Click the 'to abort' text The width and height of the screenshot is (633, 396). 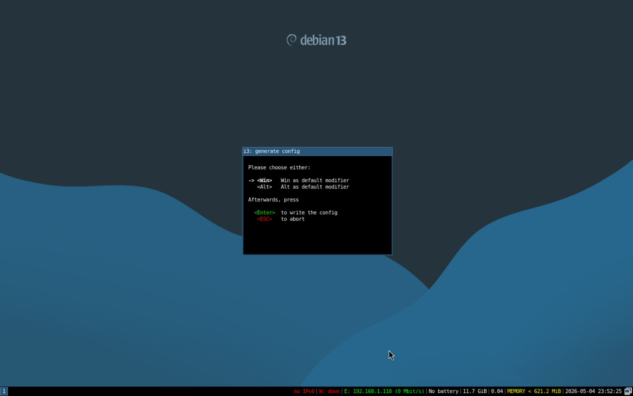click(x=292, y=219)
